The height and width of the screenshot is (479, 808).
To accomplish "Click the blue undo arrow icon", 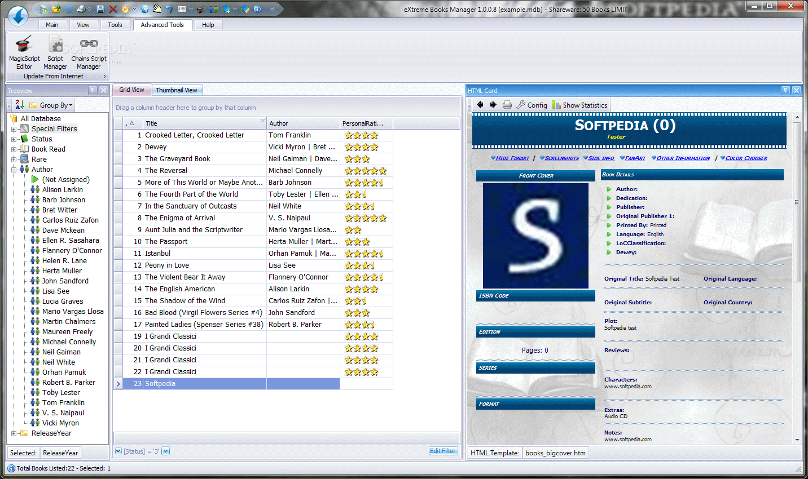I will pos(169,9).
